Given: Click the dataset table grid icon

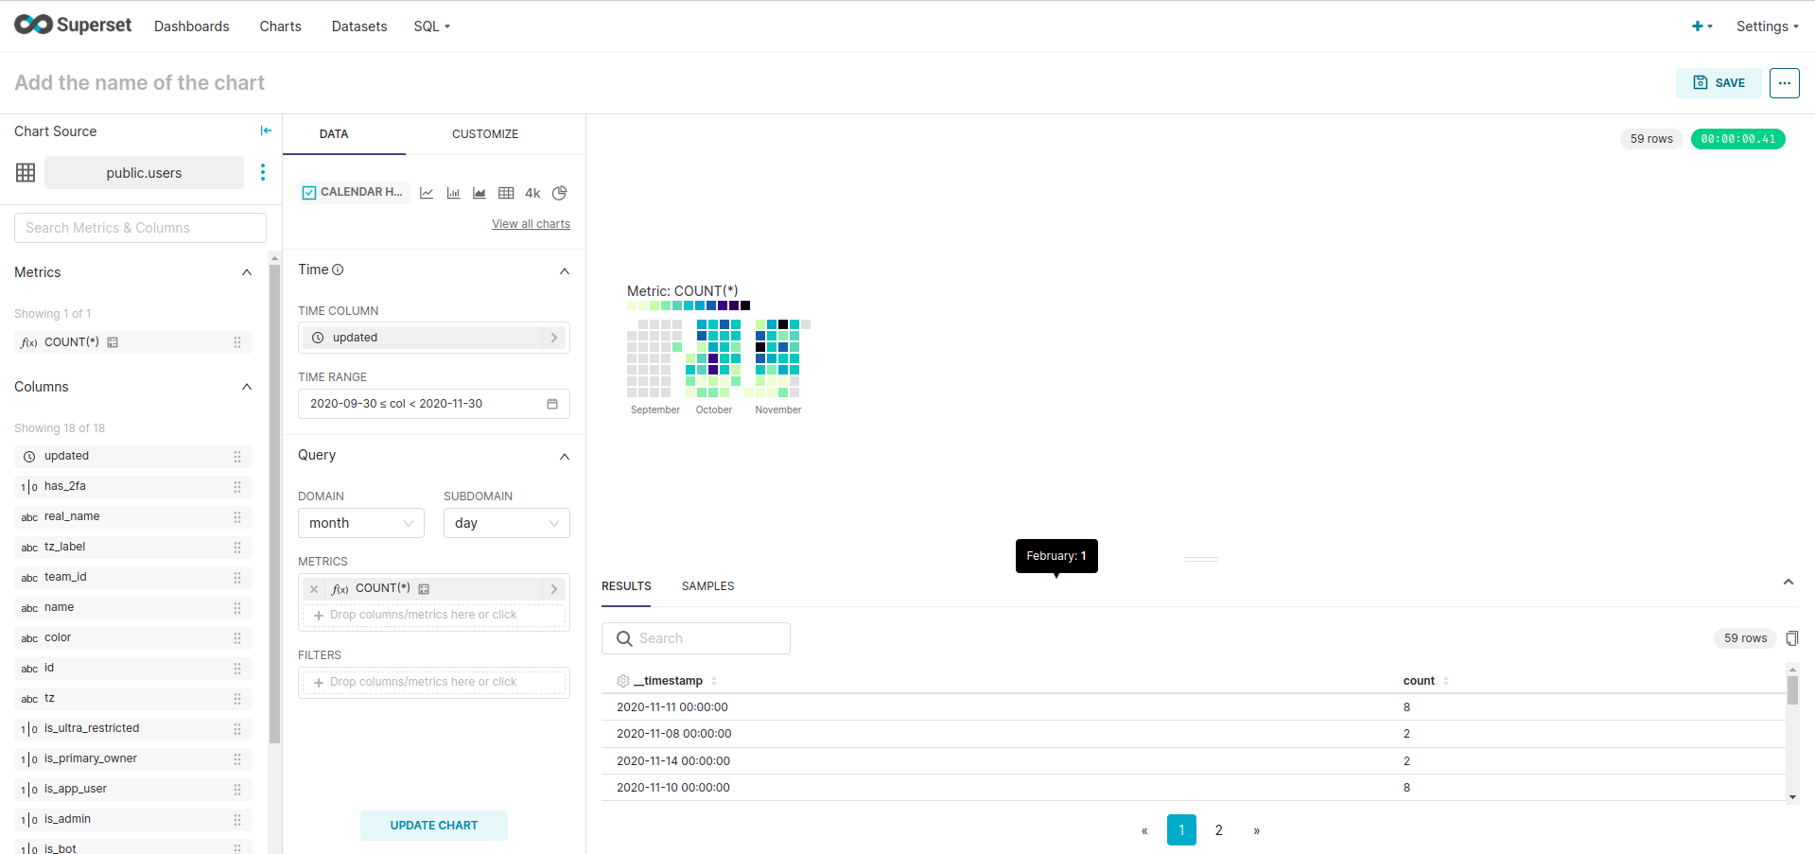Looking at the screenshot, I should tap(26, 172).
